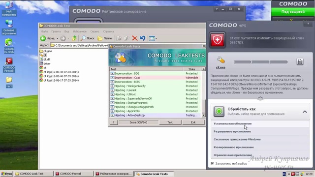Click the clock in system tray
The height and width of the screenshot is (177, 315).
click(x=309, y=174)
